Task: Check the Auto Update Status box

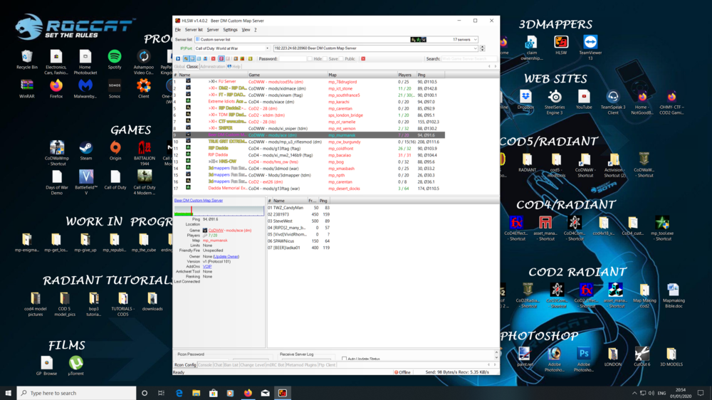Action: tap(345, 359)
